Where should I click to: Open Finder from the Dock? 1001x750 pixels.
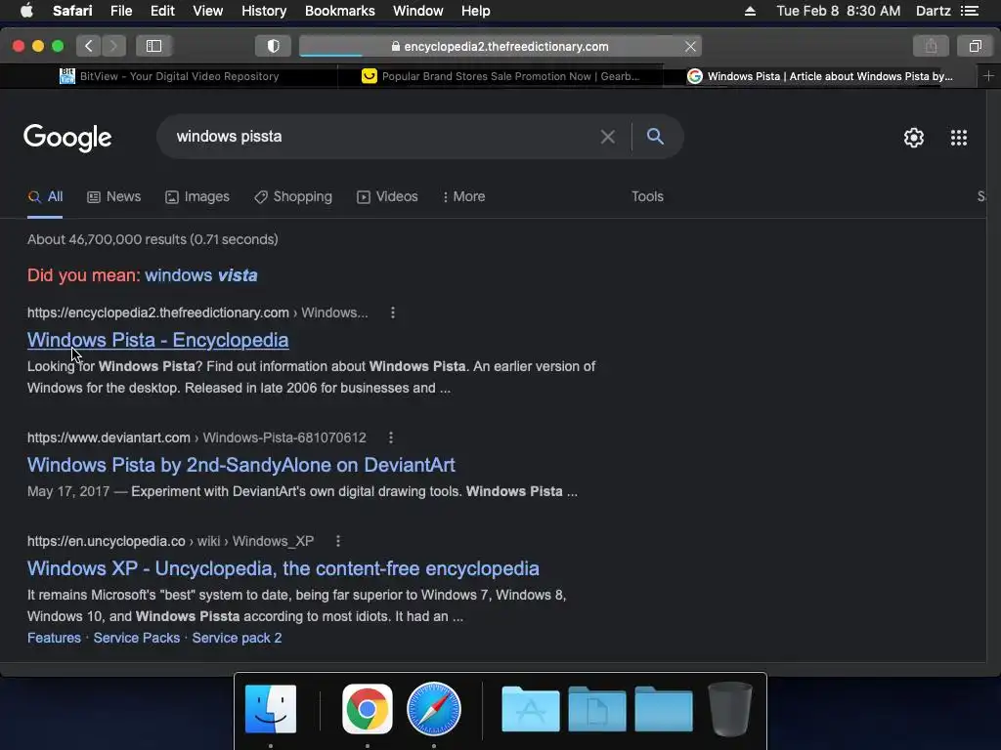pyautogui.click(x=271, y=709)
